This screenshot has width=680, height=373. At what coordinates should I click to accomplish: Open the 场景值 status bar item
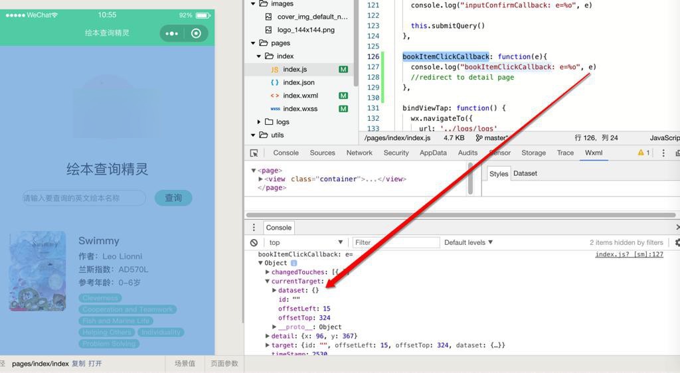pyautogui.click(x=185, y=364)
